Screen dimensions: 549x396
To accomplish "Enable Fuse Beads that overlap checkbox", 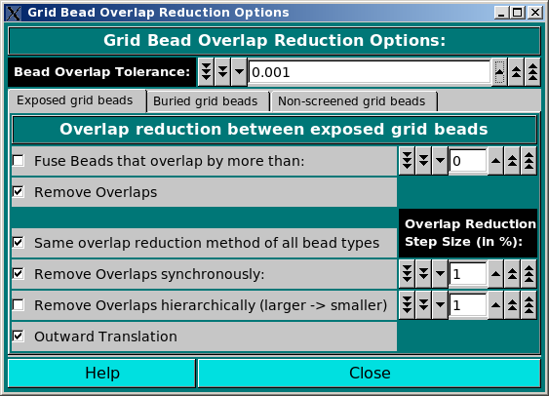I will coord(19,161).
